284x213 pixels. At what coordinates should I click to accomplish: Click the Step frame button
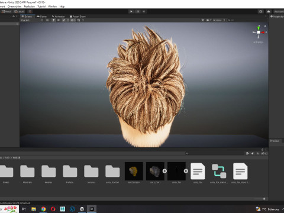coord(144,11)
